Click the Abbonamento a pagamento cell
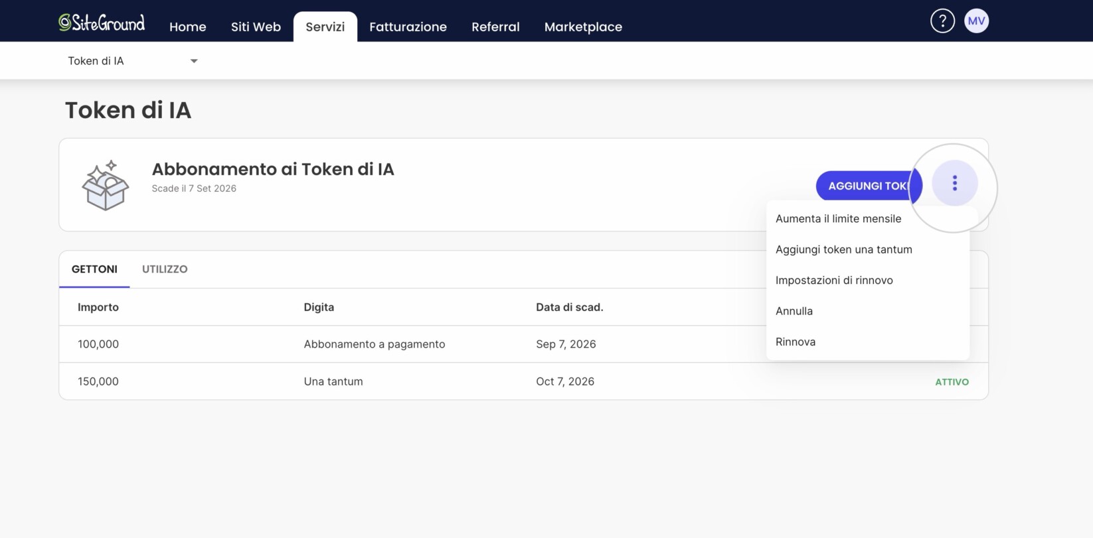This screenshot has height=538, width=1093. [x=375, y=344]
